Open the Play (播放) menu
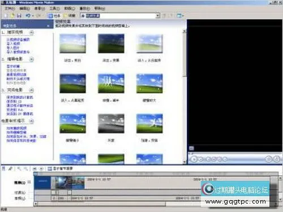This screenshot has height=212, width=283. pyautogui.click(x=85, y=8)
